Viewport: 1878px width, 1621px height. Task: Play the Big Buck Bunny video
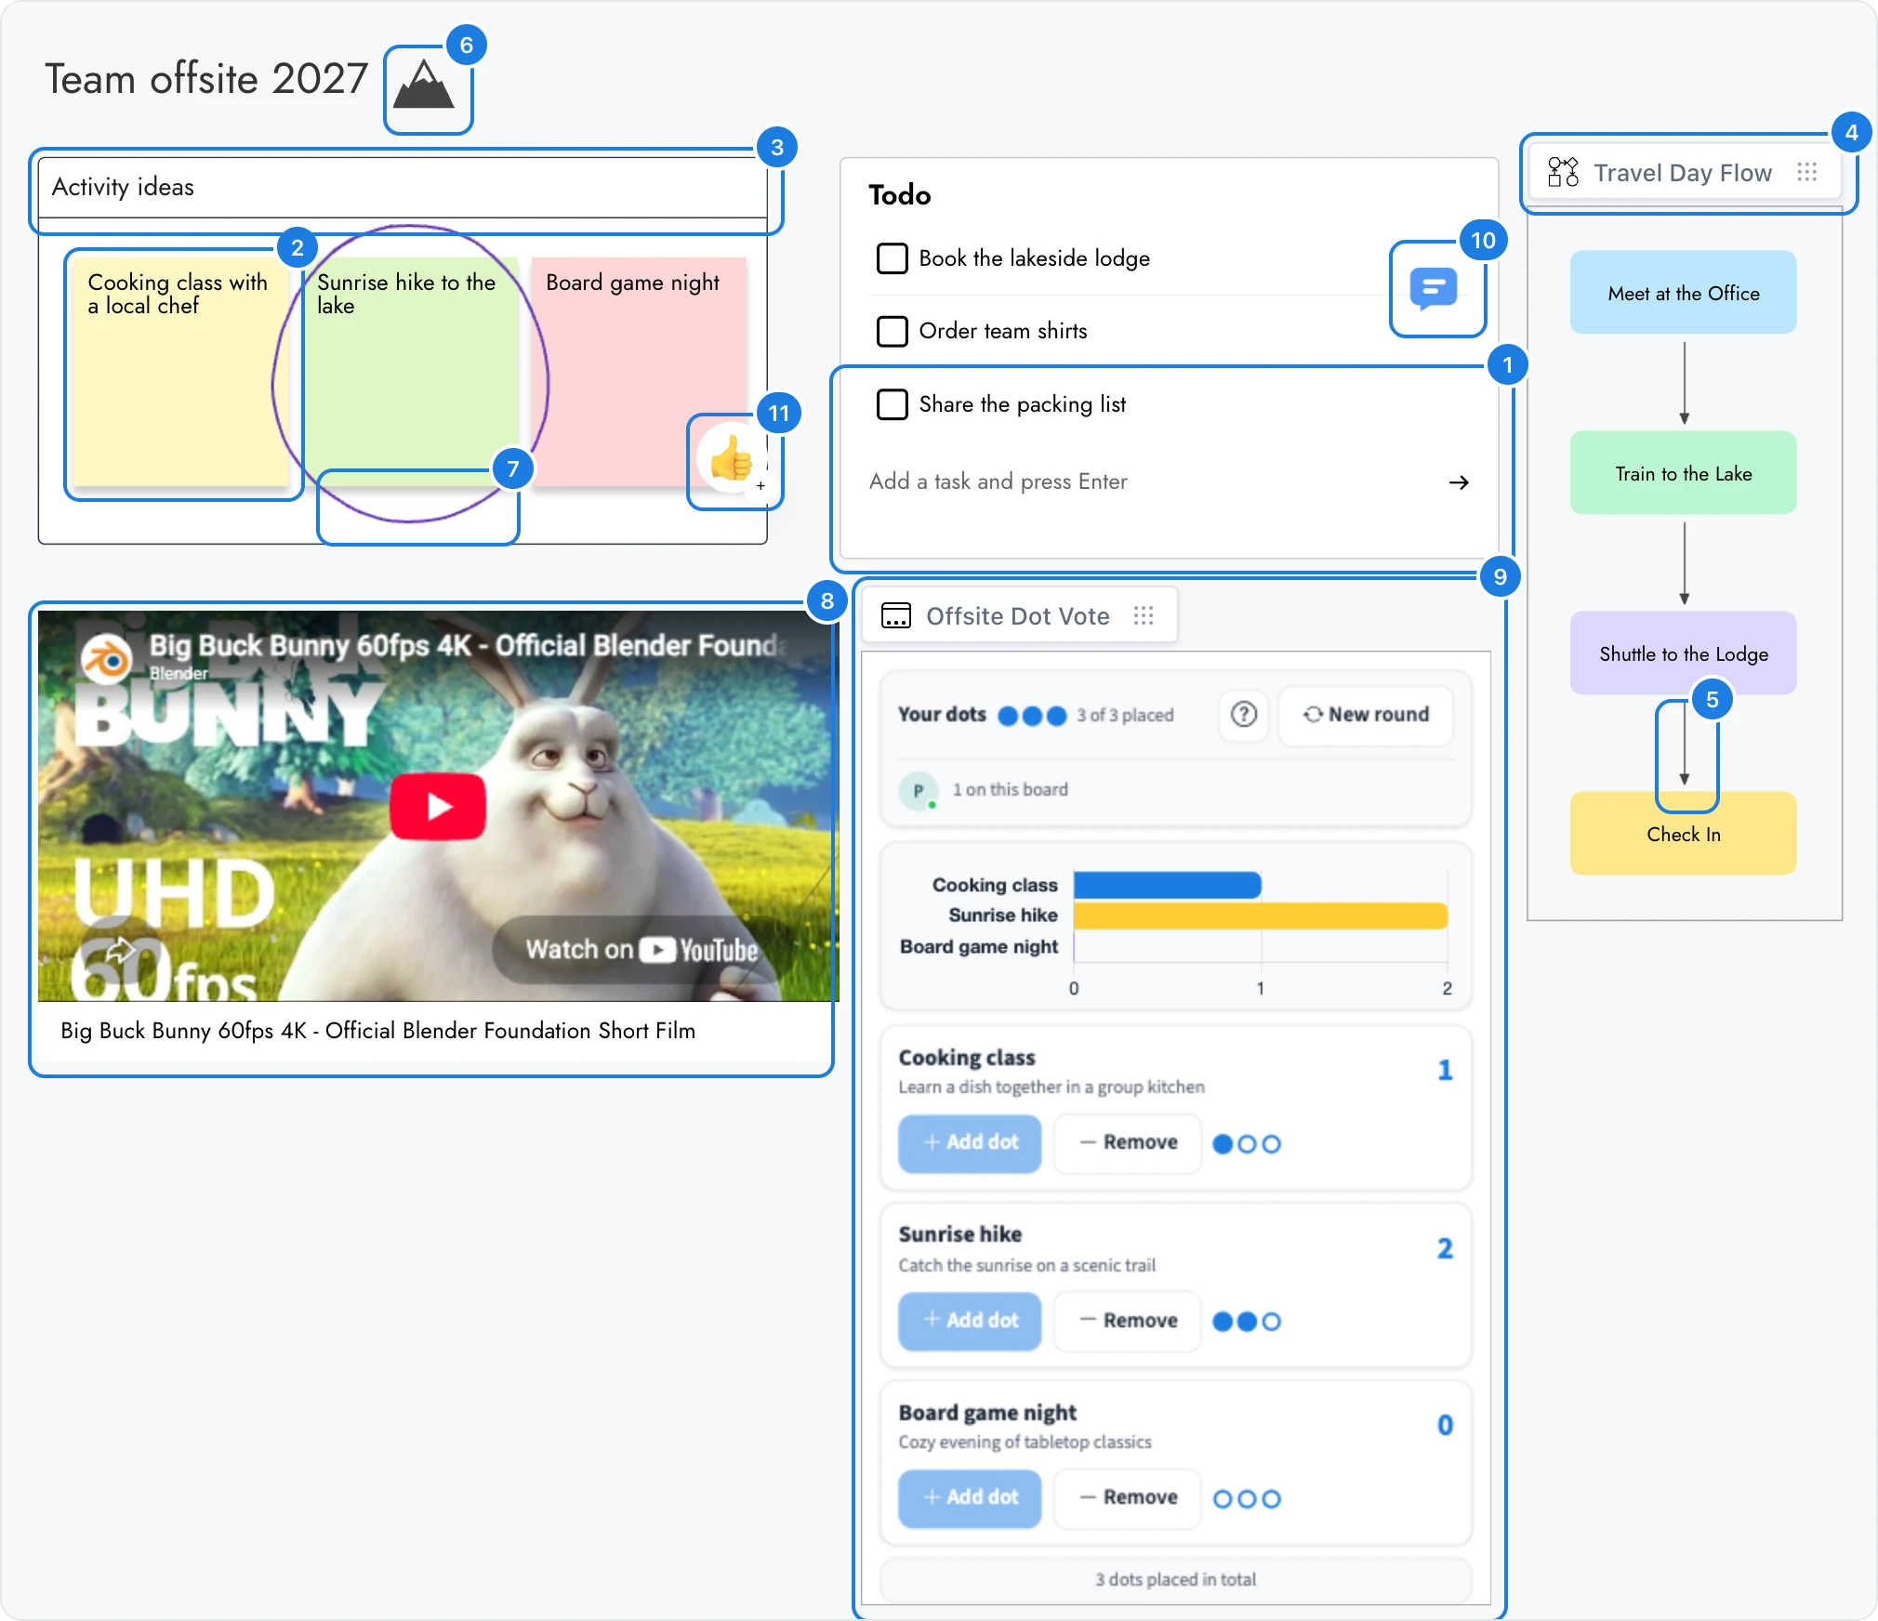[x=438, y=806]
